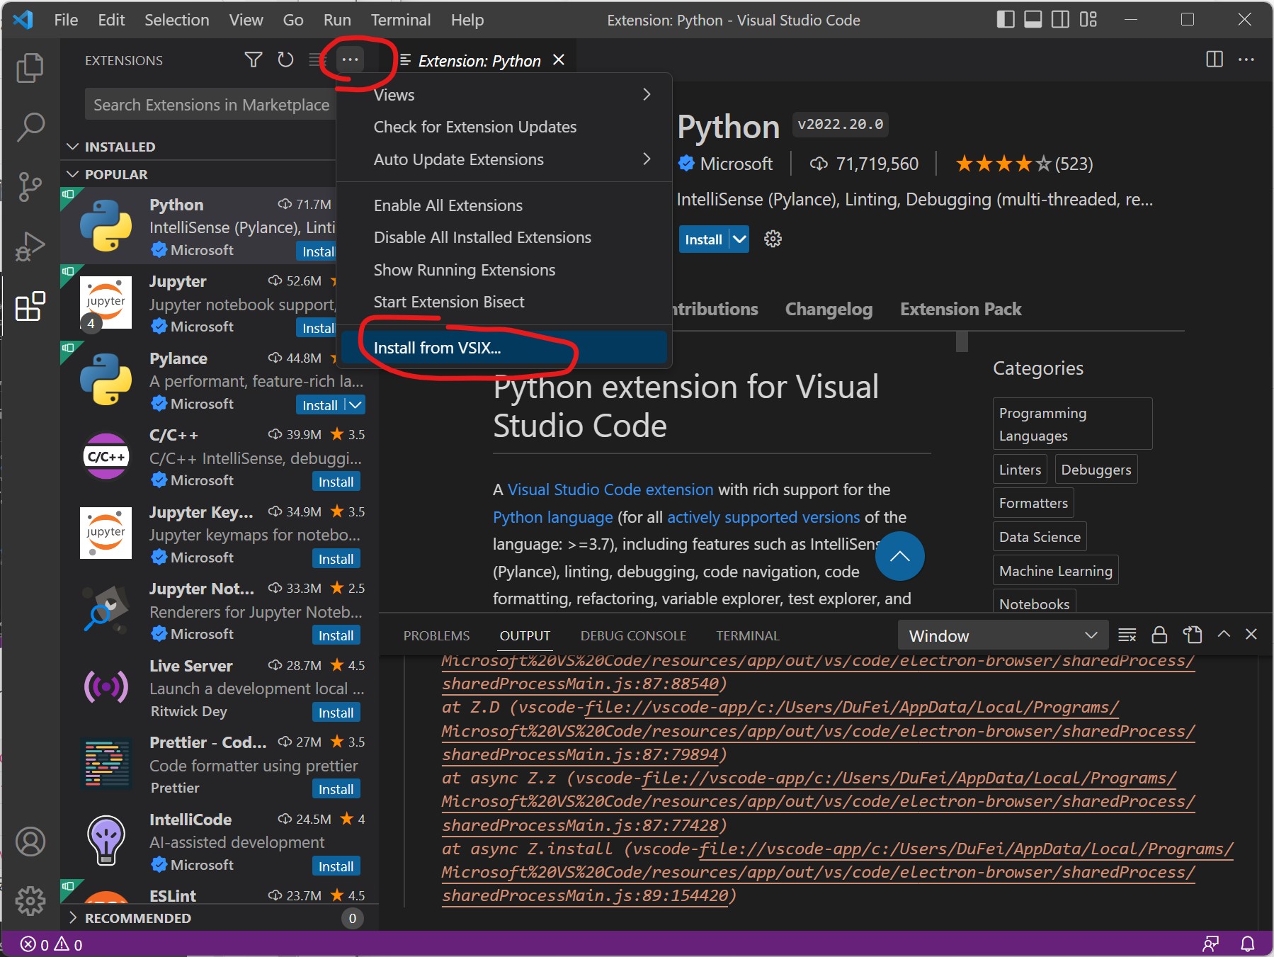Choose Install from VSIX...
This screenshot has width=1274, height=957.
(x=504, y=348)
